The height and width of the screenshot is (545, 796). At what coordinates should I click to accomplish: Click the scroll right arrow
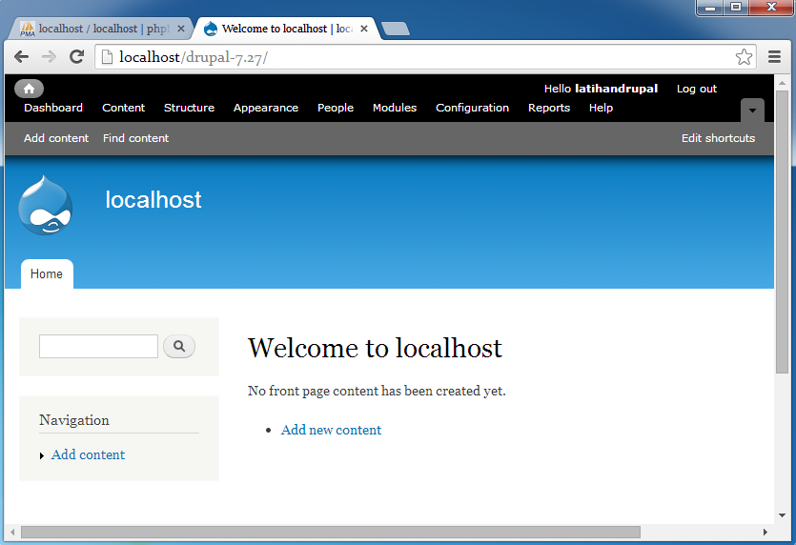pos(765,532)
